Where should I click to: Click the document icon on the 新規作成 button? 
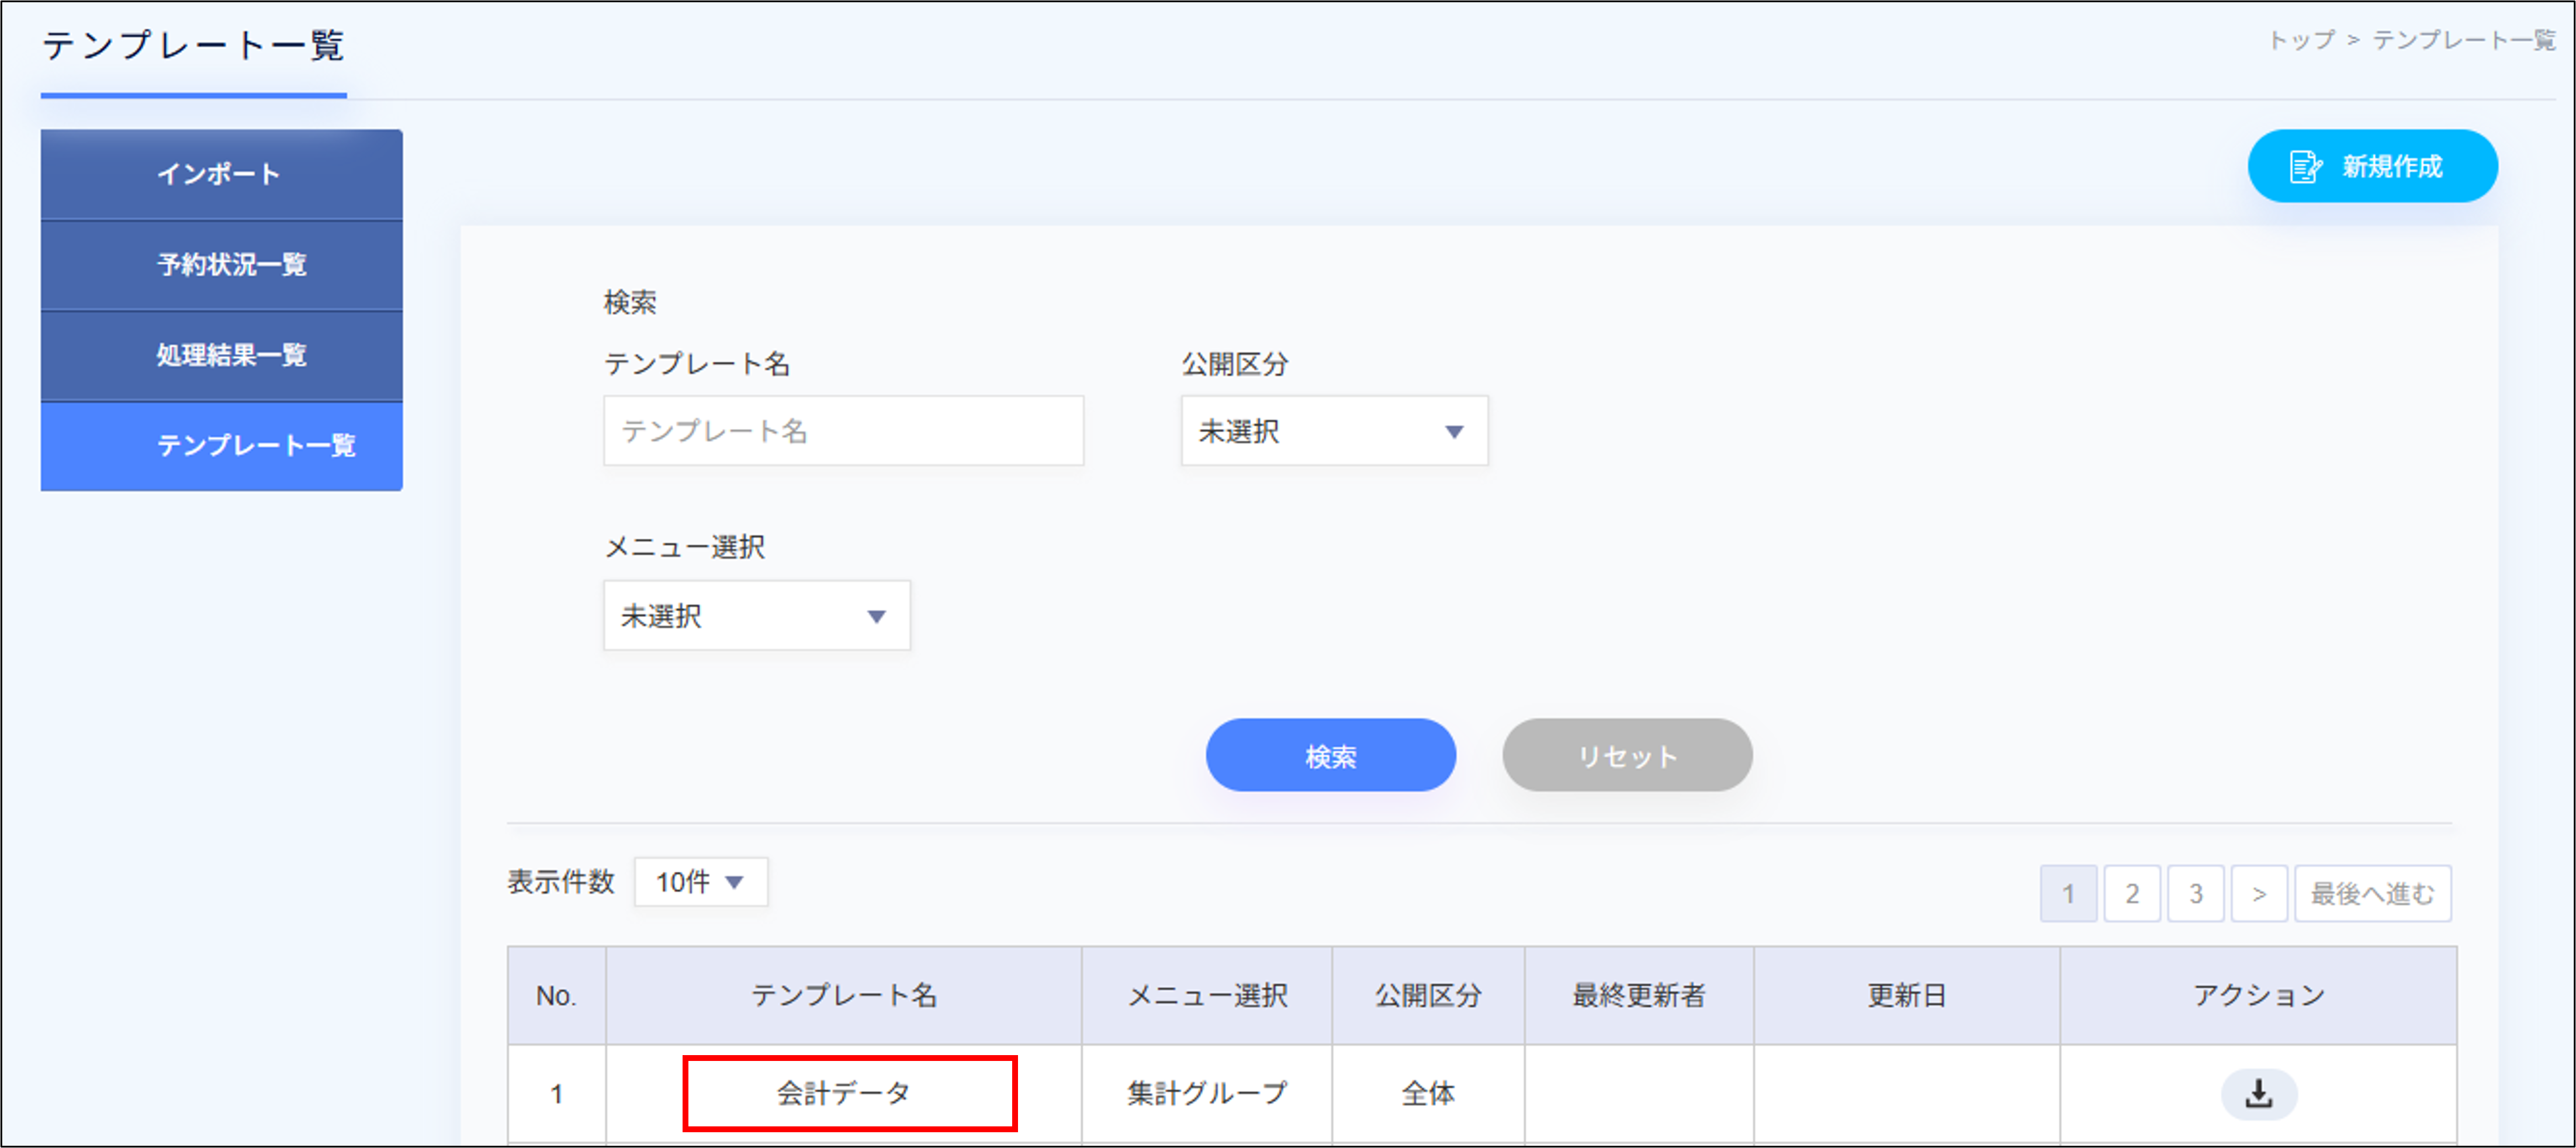2304,166
